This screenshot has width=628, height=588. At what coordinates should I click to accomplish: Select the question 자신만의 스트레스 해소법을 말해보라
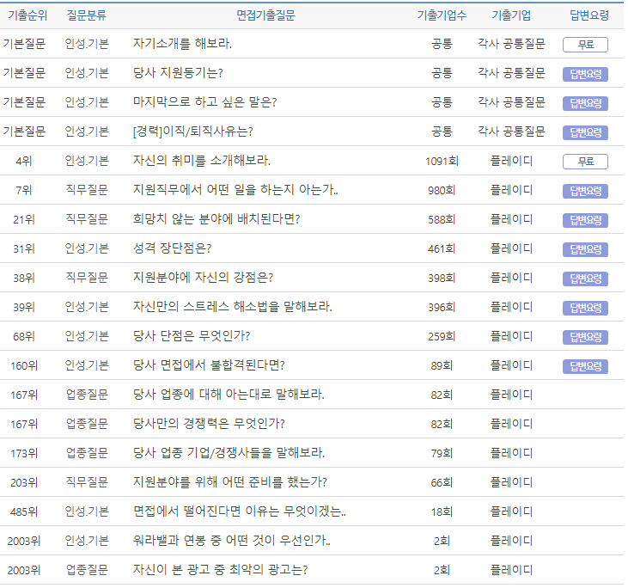[232, 307]
